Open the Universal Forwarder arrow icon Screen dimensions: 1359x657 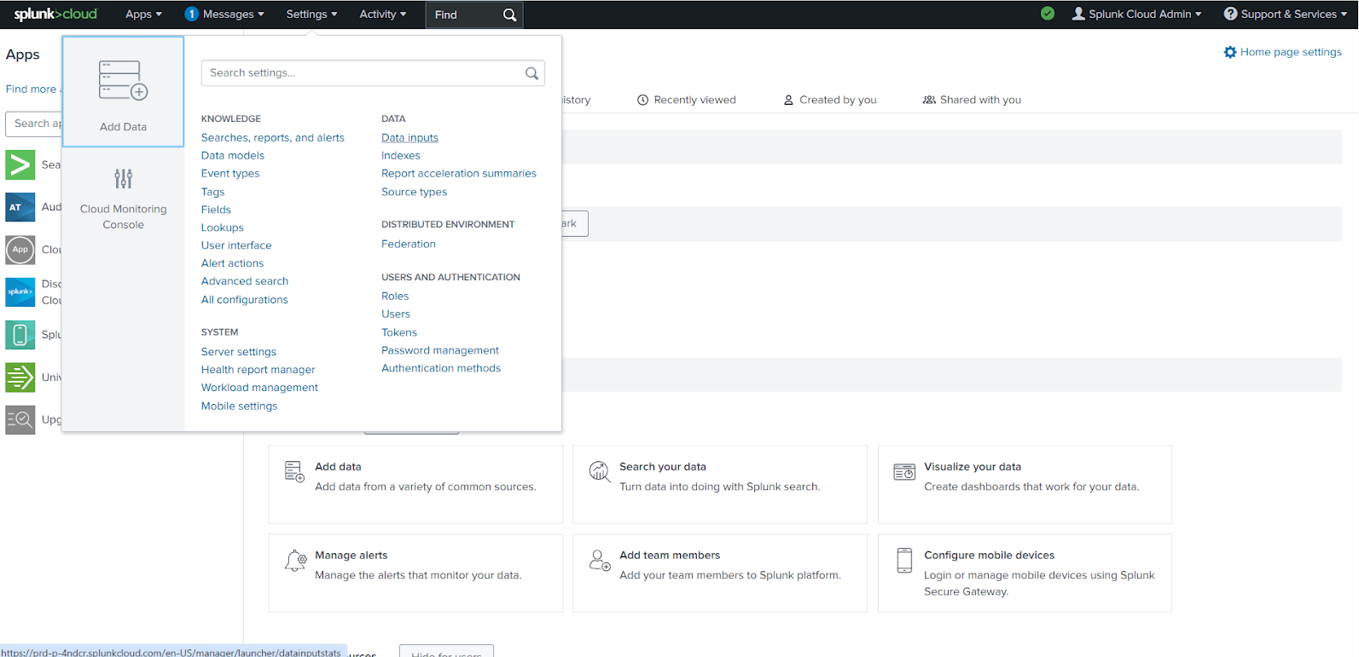coord(20,377)
